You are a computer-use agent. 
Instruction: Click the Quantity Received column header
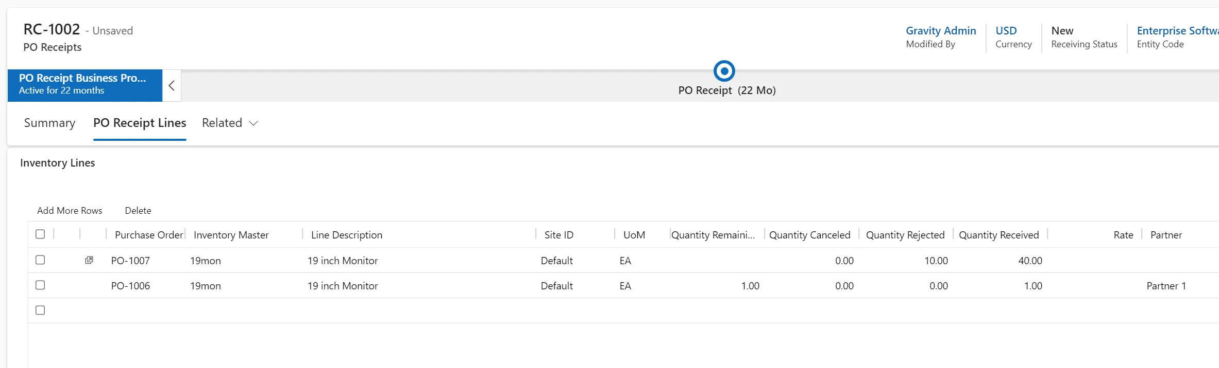[x=999, y=235]
